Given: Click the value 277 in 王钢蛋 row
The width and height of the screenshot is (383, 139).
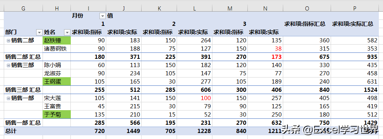Looking at the screenshot, I should coord(206,81).
